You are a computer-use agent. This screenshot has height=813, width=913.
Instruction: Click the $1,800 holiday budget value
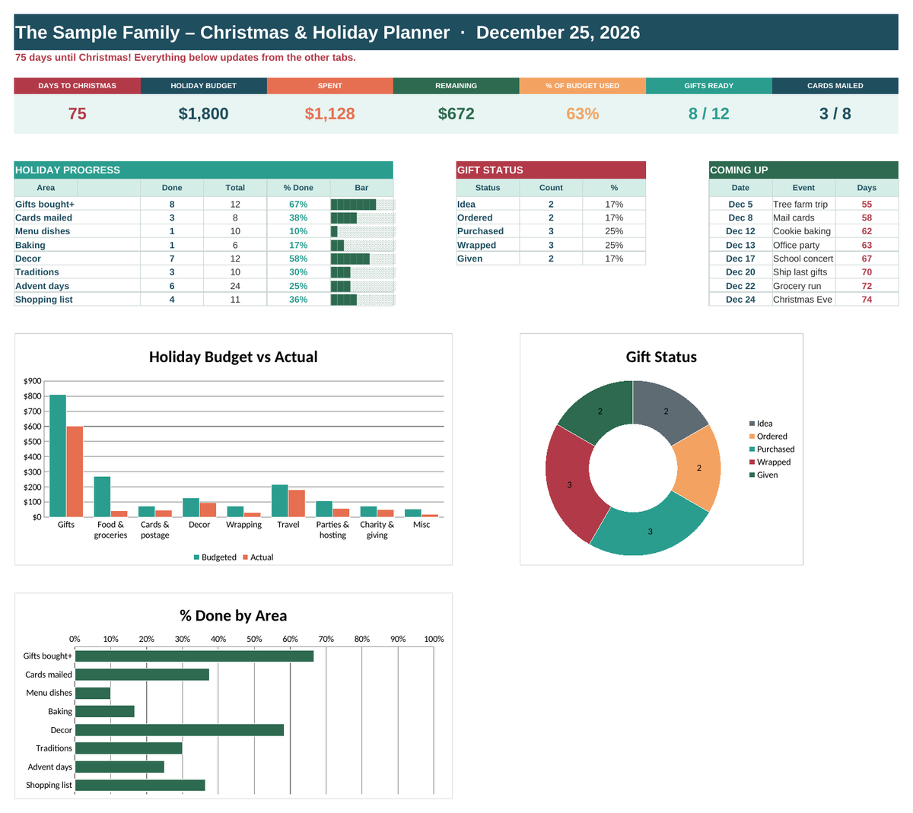pos(204,114)
